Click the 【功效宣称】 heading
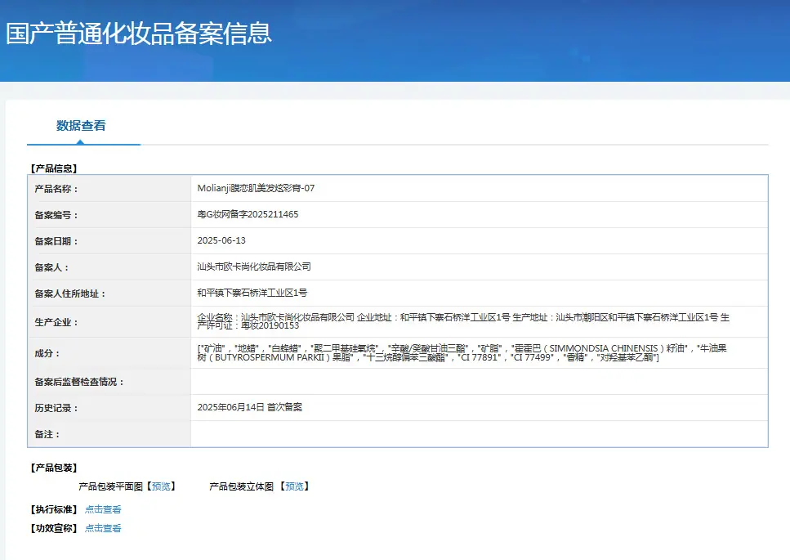This screenshot has width=790, height=560. tap(53, 528)
